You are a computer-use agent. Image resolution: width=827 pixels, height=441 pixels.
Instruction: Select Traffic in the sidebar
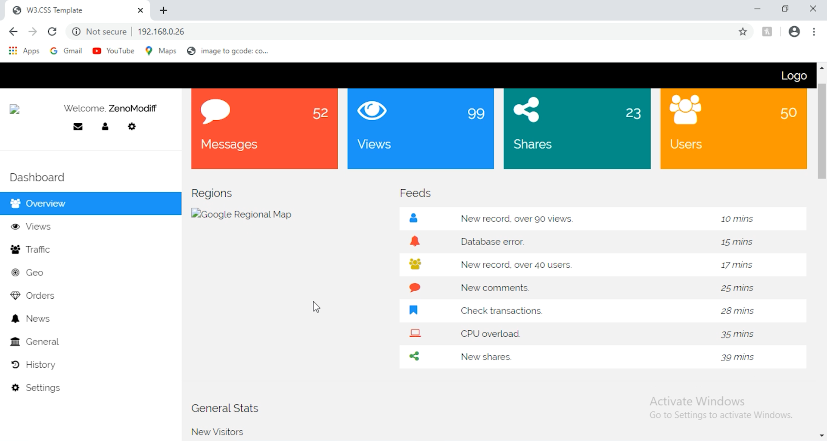pos(37,249)
